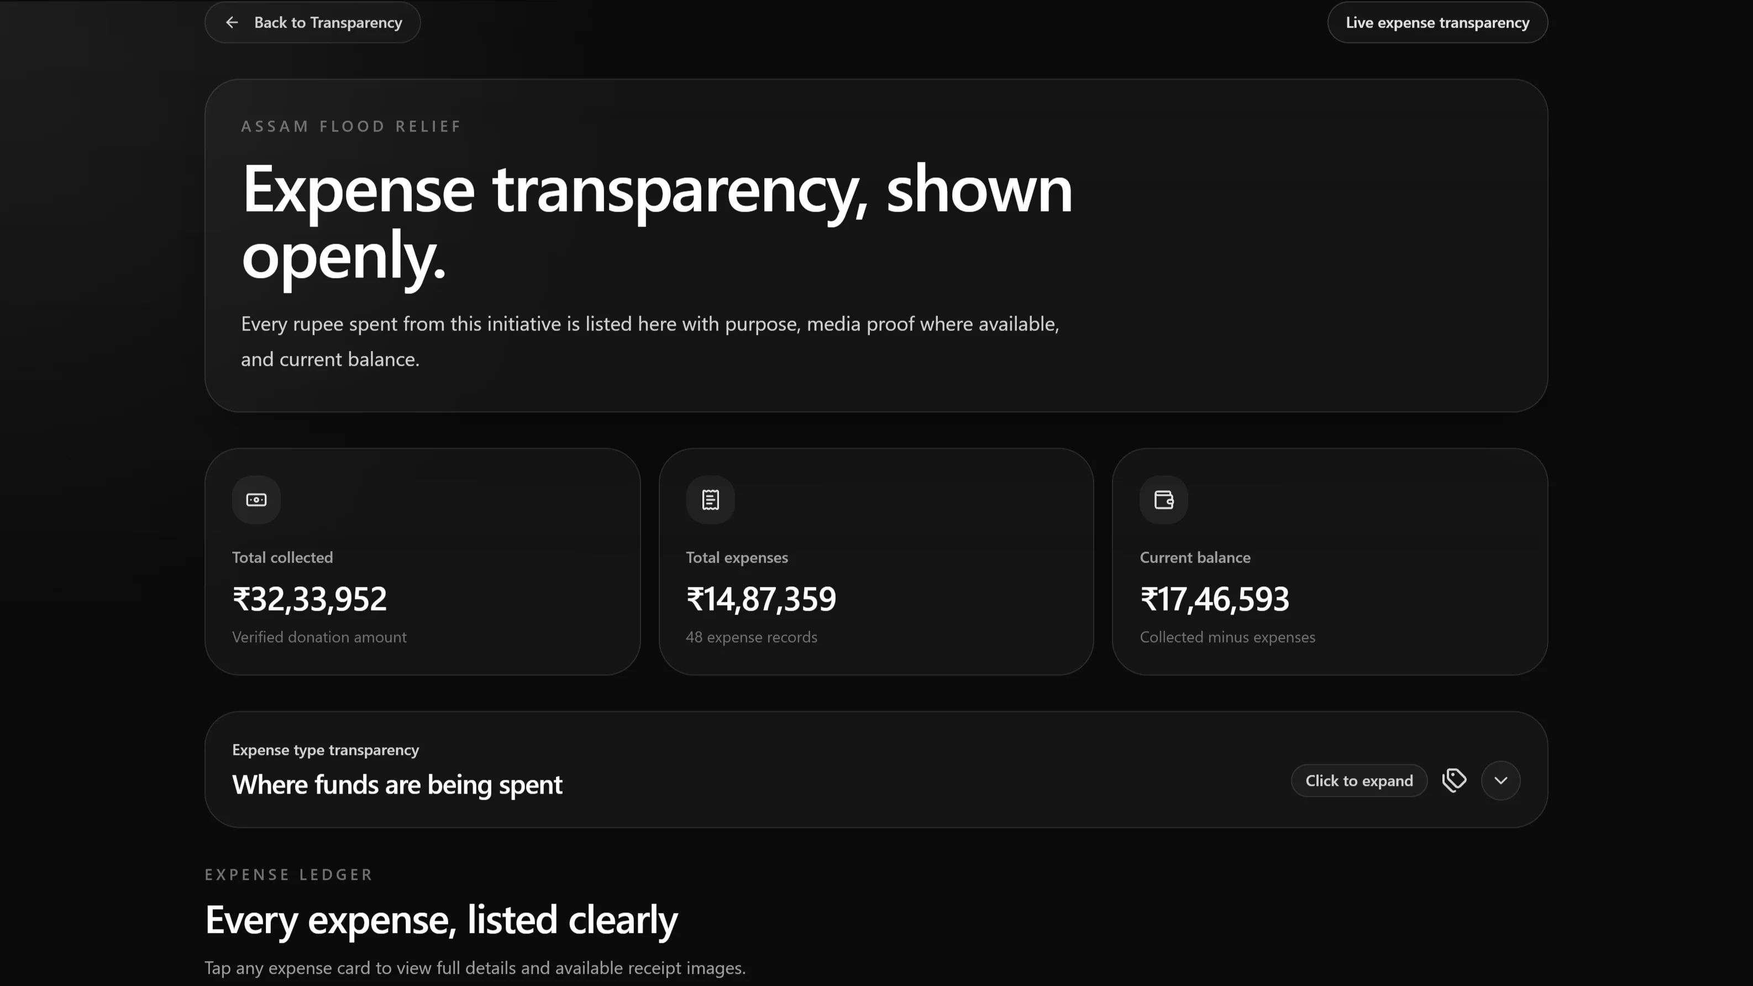Click the banknote icon in Total collected card
The width and height of the screenshot is (1753, 986).
click(256, 500)
